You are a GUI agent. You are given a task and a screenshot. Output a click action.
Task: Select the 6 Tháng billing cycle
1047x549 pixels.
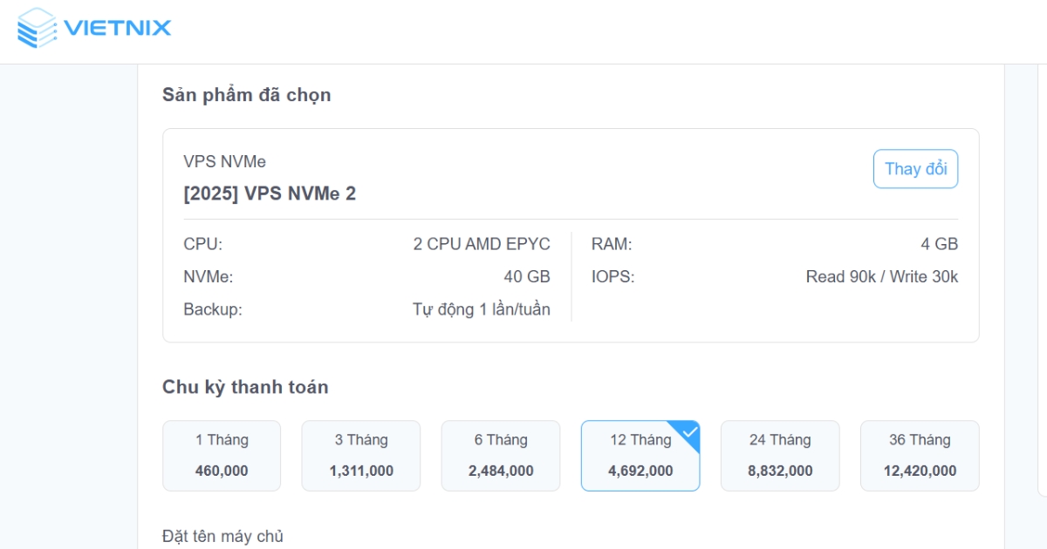coord(500,455)
